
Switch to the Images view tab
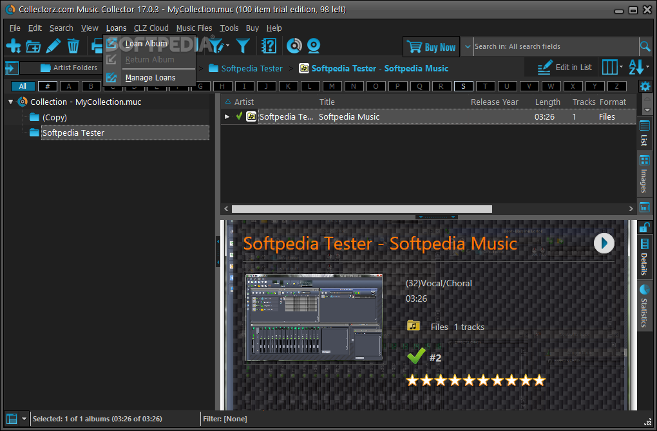click(x=644, y=174)
